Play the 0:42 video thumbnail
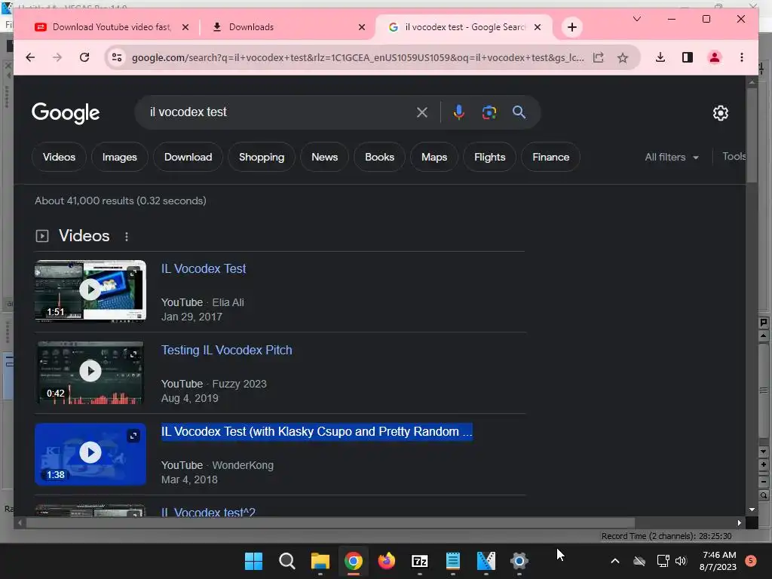The image size is (772, 579). click(x=90, y=372)
